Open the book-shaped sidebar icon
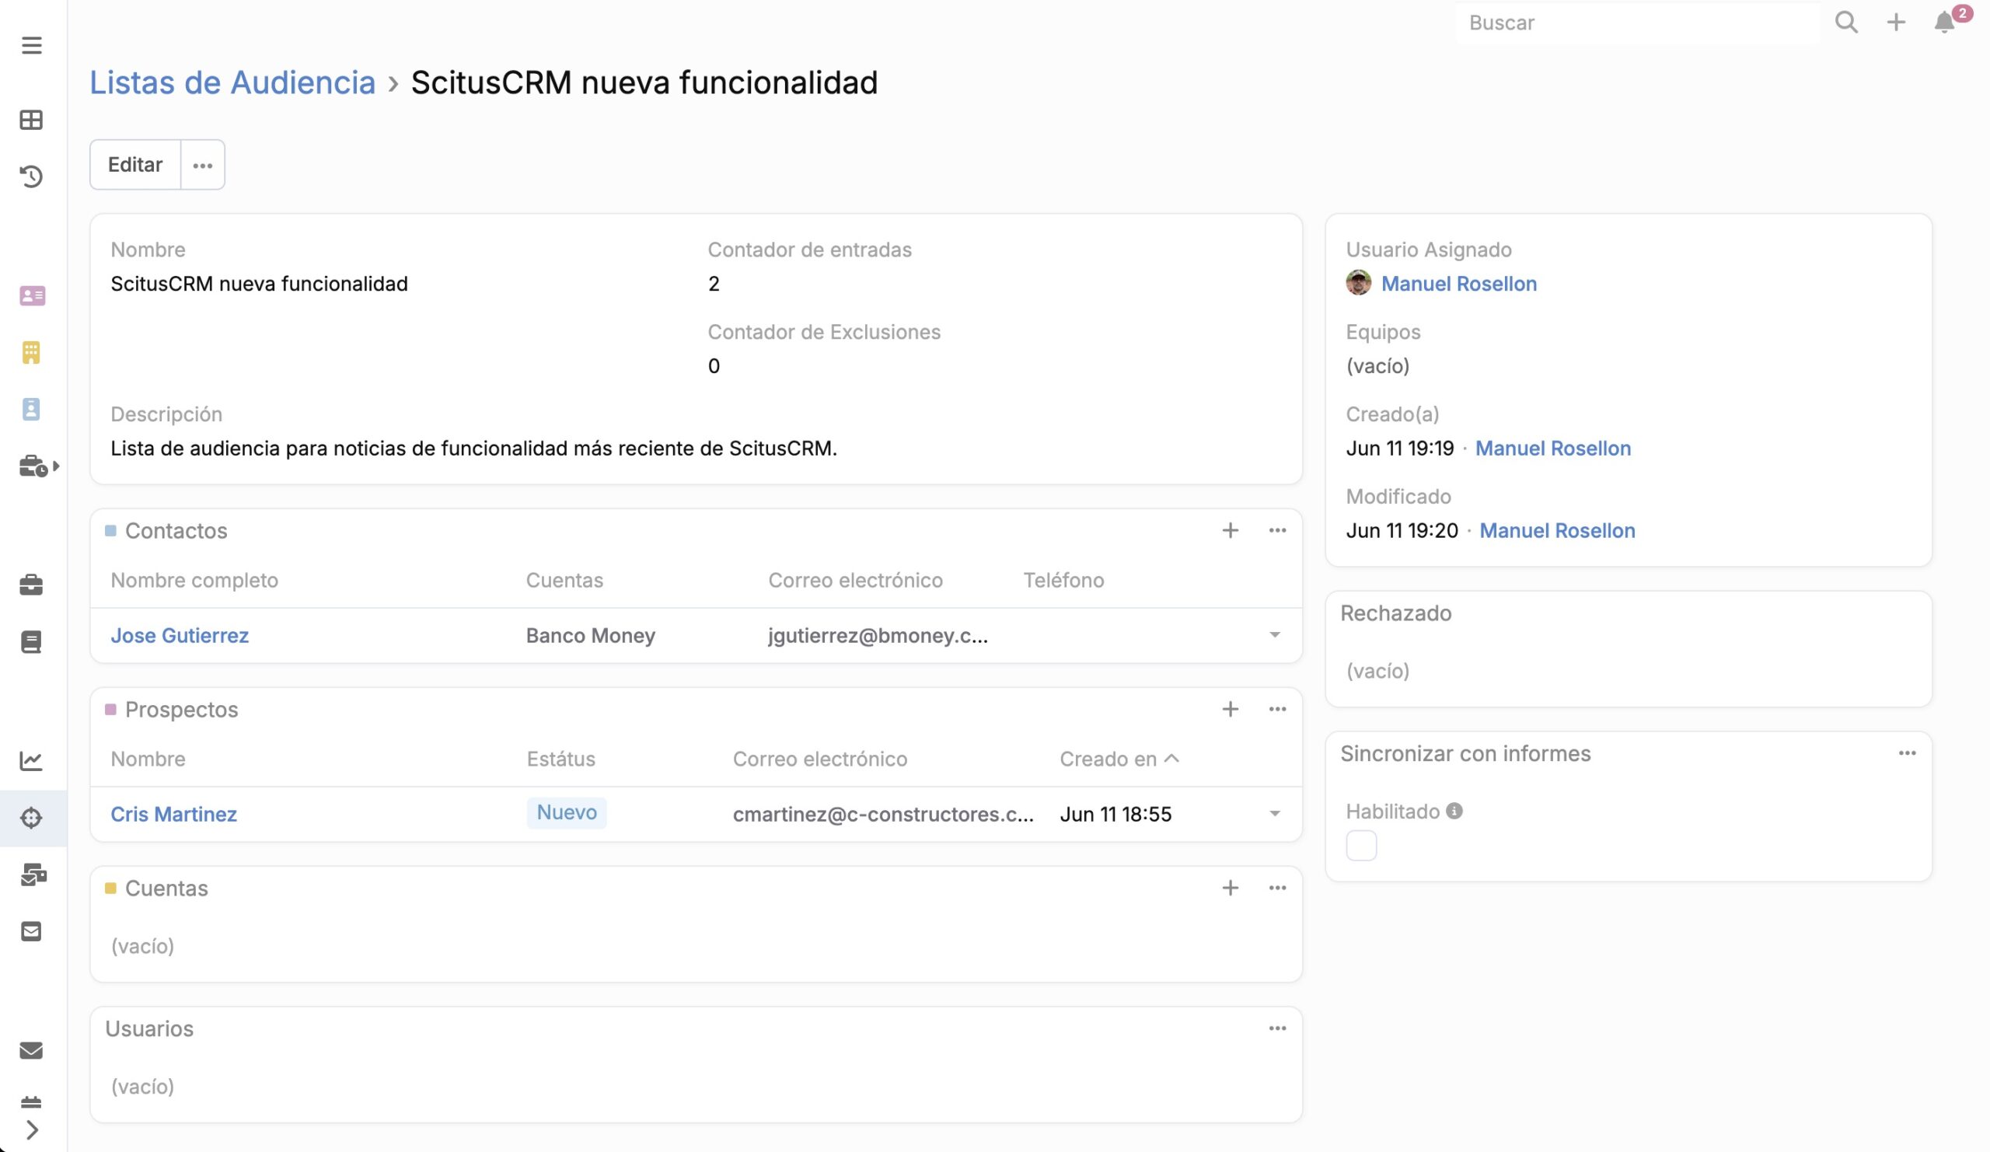The image size is (1990, 1152). [32, 642]
